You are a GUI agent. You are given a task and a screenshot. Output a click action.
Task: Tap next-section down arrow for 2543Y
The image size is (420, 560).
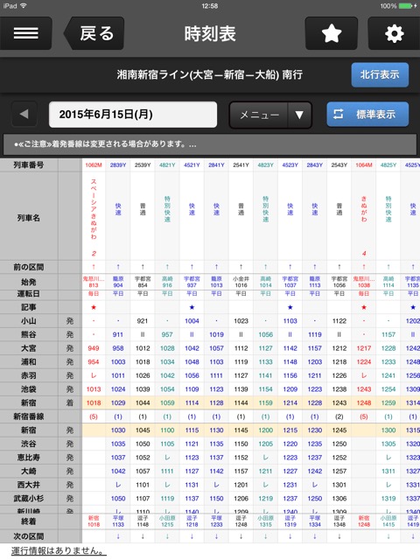[x=339, y=536]
